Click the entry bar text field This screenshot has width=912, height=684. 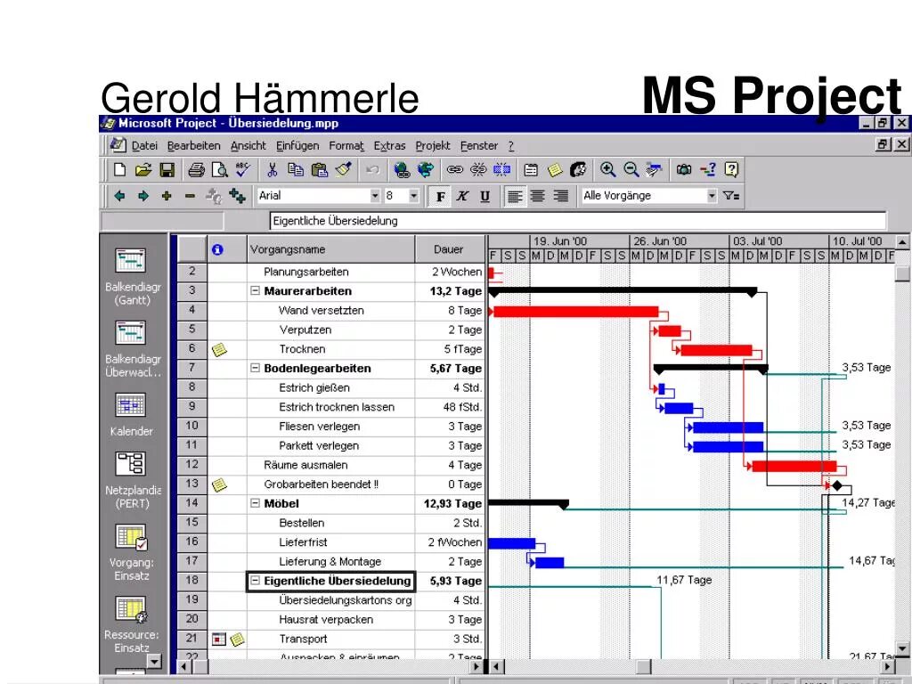tap(577, 221)
